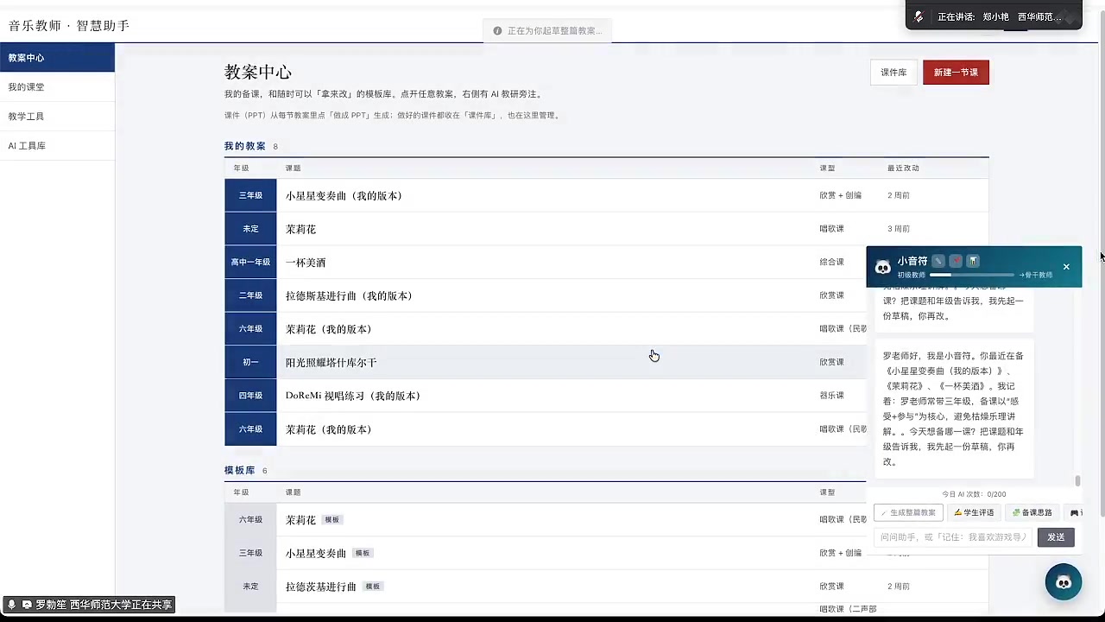Viewport: 1105px width, 622px height.
Task: Focus the 问问助手 chat input field
Action: (x=953, y=537)
